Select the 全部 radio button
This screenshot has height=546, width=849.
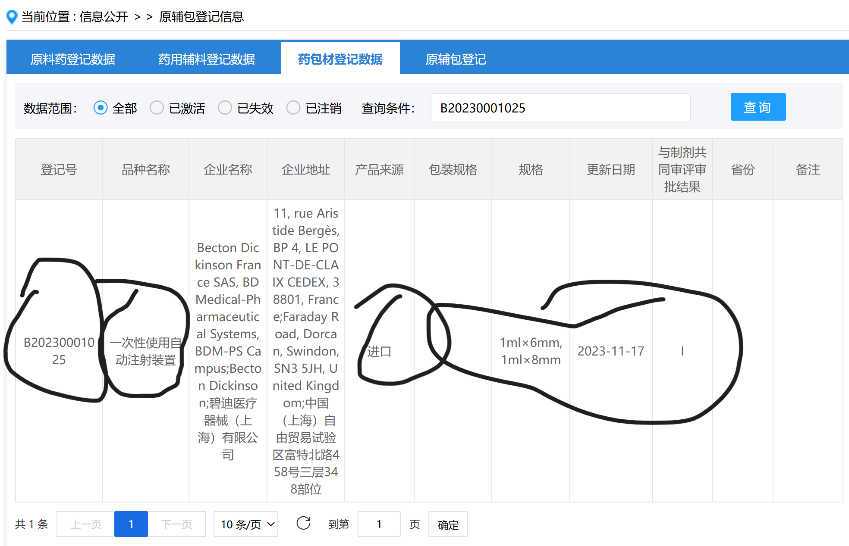click(x=101, y=108)
